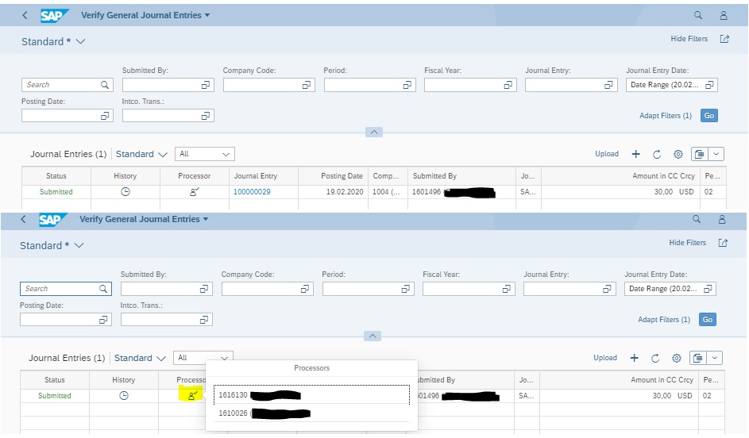
Task: Click processor icon in upper window row
Action: click(x=194, y=191)
